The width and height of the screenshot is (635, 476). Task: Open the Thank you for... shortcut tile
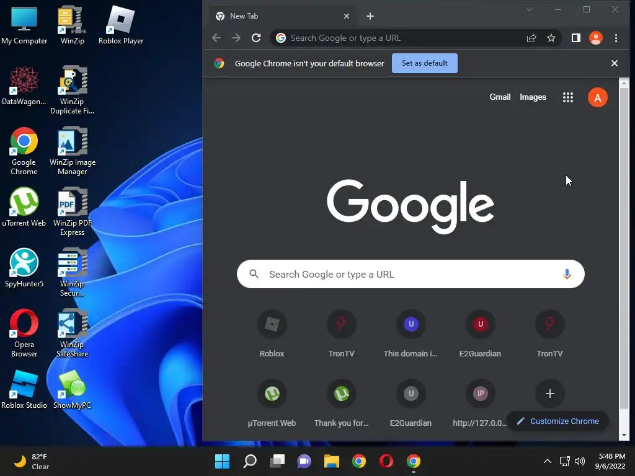pos(342,403)
